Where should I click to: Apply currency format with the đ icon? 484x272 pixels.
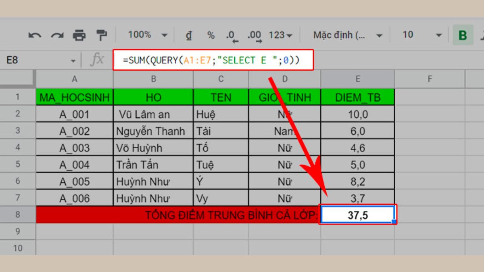[189, 35]
